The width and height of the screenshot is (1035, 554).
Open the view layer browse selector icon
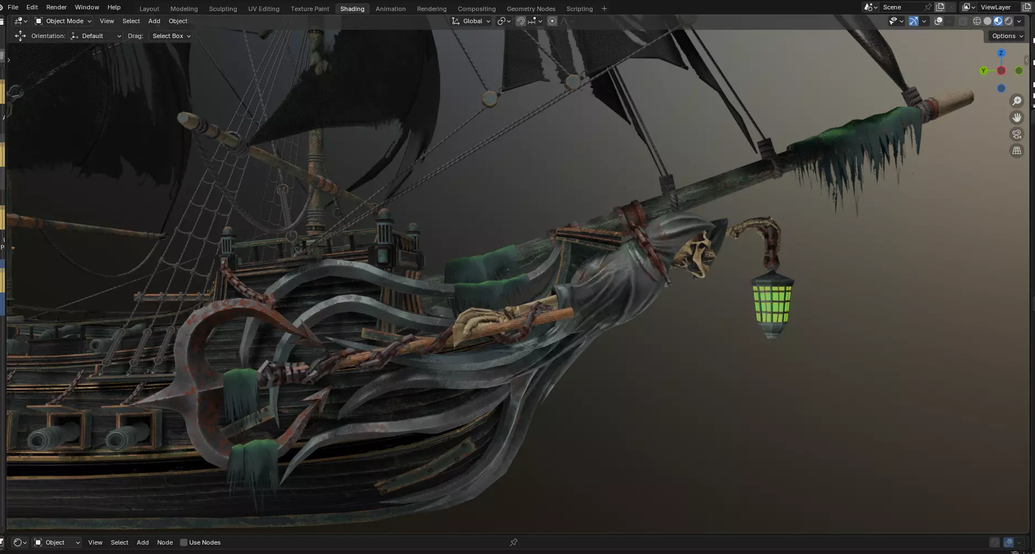[969, 7]
